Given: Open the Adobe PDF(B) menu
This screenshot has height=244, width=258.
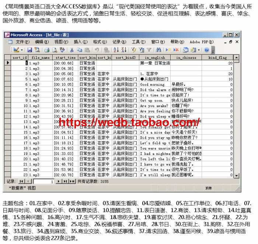Looking at the screenshot, I should [202, 42].
